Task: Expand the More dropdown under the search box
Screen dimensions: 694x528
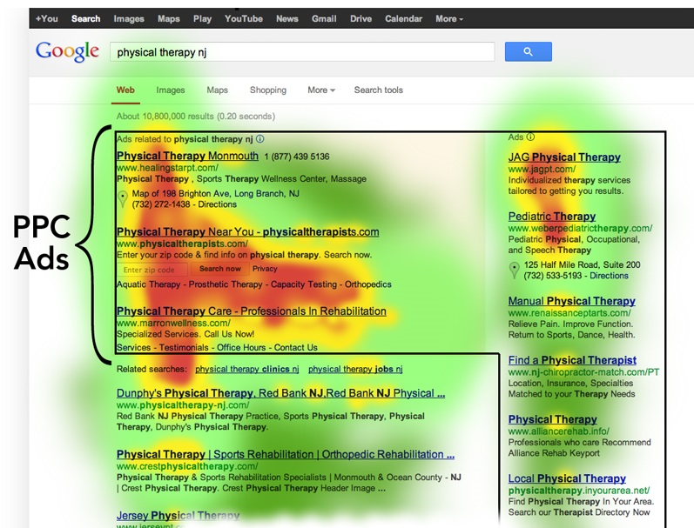Action: coord(321,90)
